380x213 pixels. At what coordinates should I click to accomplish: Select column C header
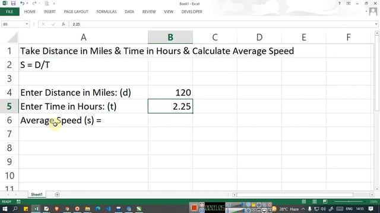[215, 37]
